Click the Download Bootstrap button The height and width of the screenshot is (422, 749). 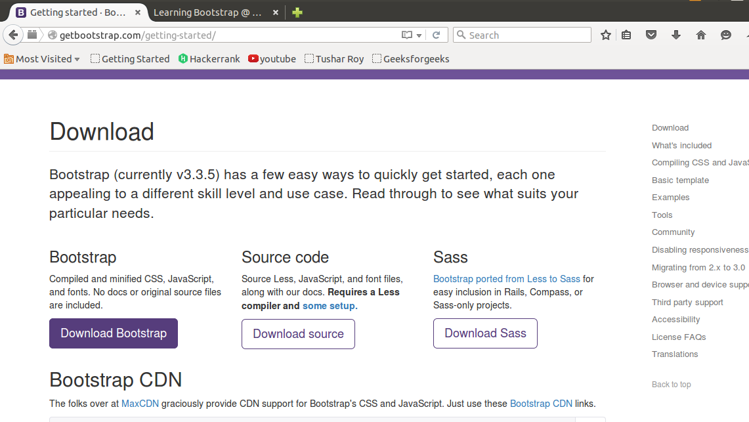point(113,333)
